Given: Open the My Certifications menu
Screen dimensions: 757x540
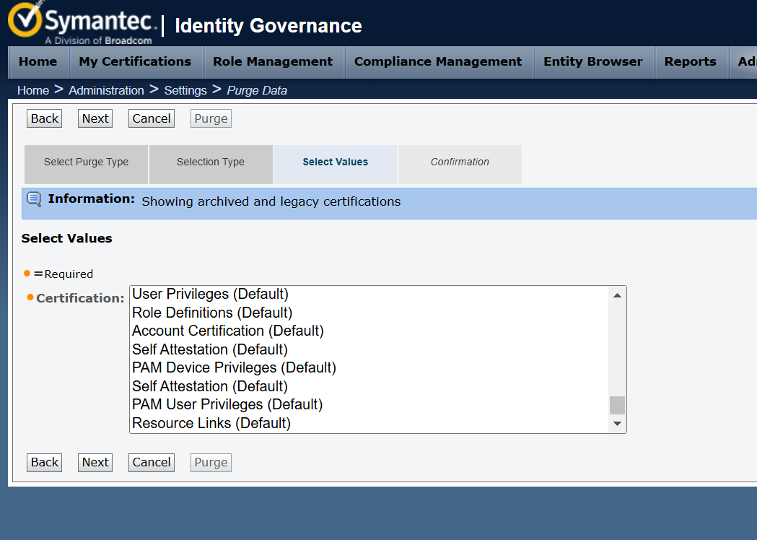Looking at the screenshot, I should (135, 62).
